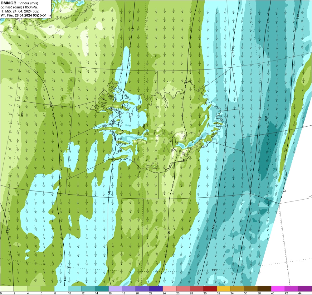Image resolution: width=312 pixels, height=295 pixels.
Task: Click the right '60N' latitude label
Action: point(214,270)
